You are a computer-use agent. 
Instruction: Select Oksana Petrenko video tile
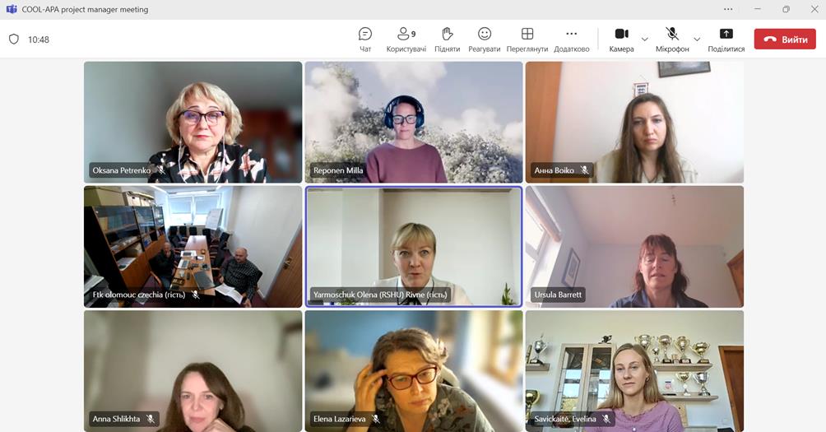coord(193,122)
